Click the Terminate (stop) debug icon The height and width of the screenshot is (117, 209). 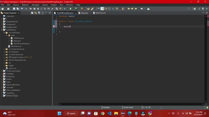click(38, 9)
